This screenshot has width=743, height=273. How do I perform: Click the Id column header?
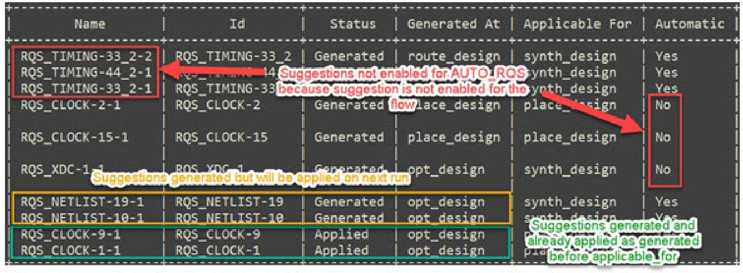237,24
